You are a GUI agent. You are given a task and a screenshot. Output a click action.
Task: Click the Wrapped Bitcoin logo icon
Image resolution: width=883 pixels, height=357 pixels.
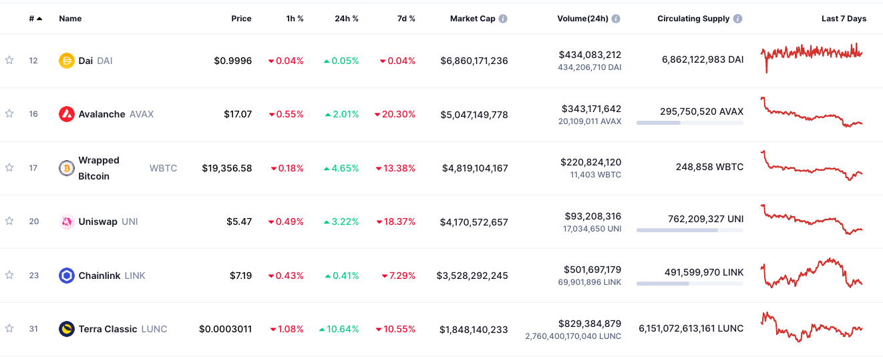click(67, 168)
